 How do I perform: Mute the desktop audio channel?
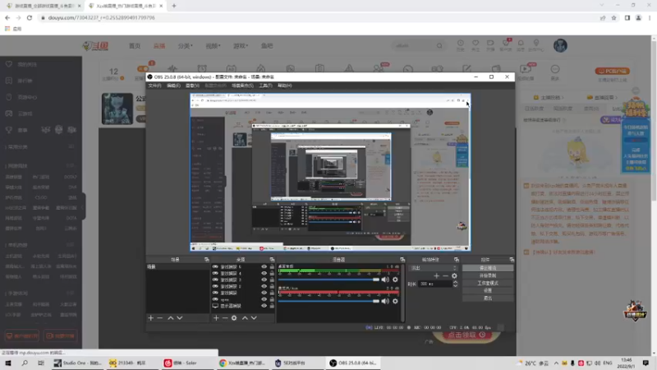pyautogui.click(x=385, y=280)
